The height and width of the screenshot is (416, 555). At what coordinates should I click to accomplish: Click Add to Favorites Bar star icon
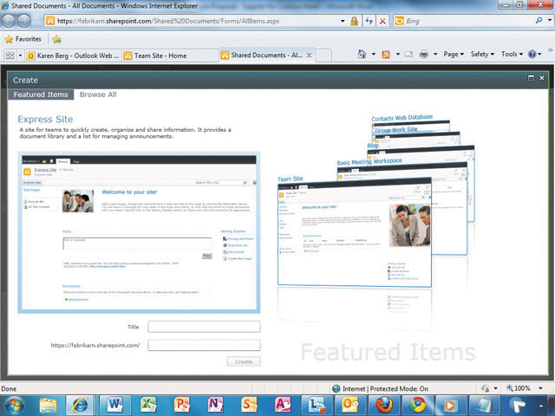(x=56, y=39)
